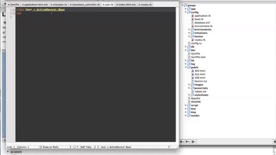Collapse the gmaps project root folder
Image resolution: width=276 pixels, height=155 pixels.
[182, 6]
